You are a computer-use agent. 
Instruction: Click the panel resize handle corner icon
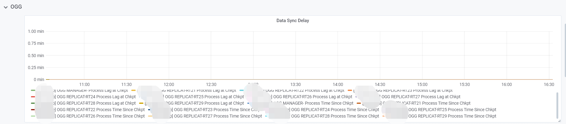559,121
